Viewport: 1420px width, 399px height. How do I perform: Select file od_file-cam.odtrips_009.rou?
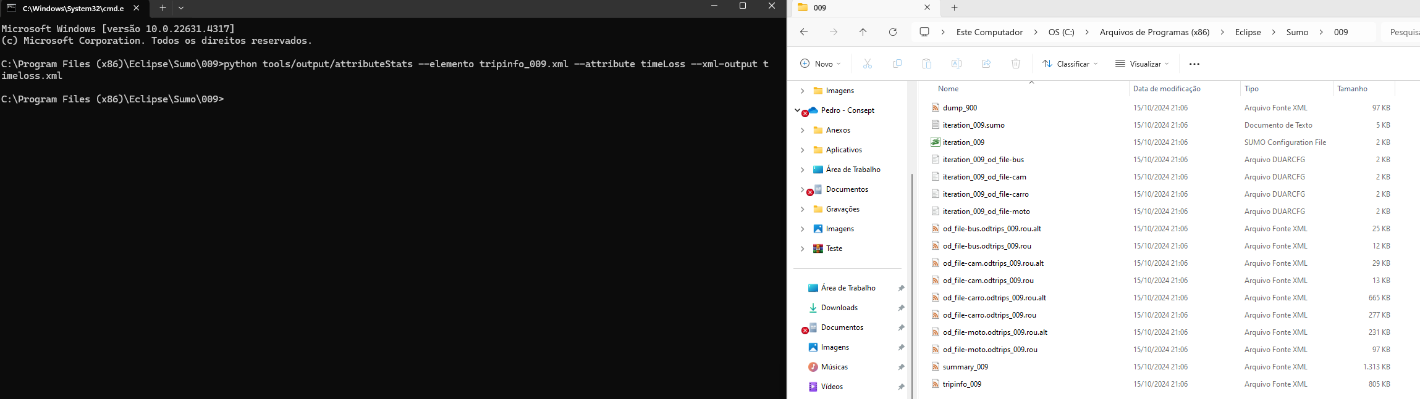[988, 281]
